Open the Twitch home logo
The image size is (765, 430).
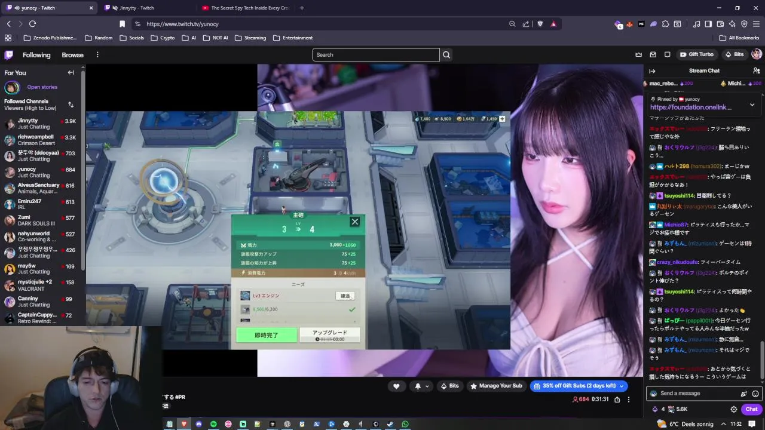coord(9,55)
